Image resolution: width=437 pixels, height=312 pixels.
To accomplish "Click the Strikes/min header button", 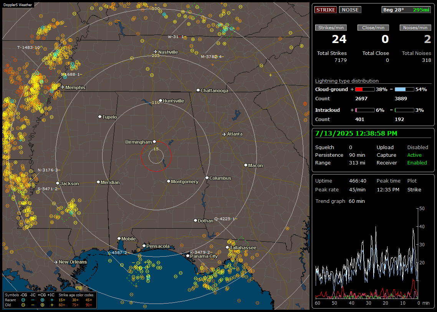I will pos(331,28).
